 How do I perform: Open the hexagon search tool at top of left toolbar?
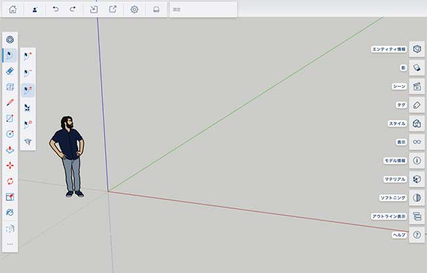tap(10, 40)
